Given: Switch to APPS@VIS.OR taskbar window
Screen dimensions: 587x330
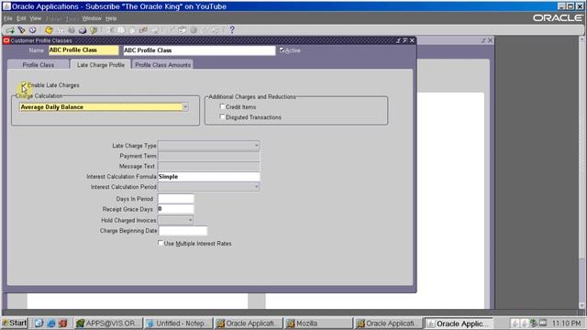Looking at the screenshot, I should click(x=108, y=324).
